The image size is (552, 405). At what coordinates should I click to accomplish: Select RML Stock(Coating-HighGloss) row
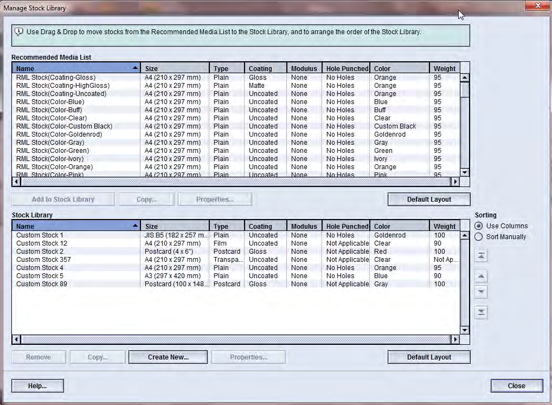pos(236,86)
